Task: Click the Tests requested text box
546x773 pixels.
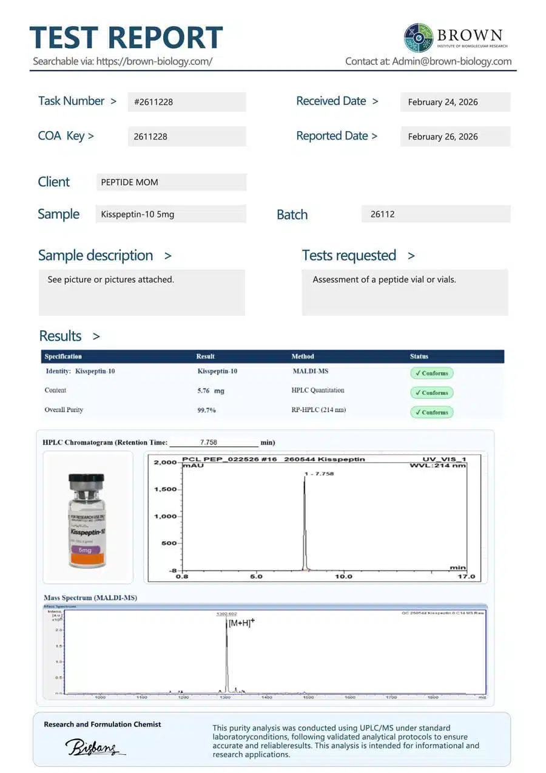Action: coord(405,293)
